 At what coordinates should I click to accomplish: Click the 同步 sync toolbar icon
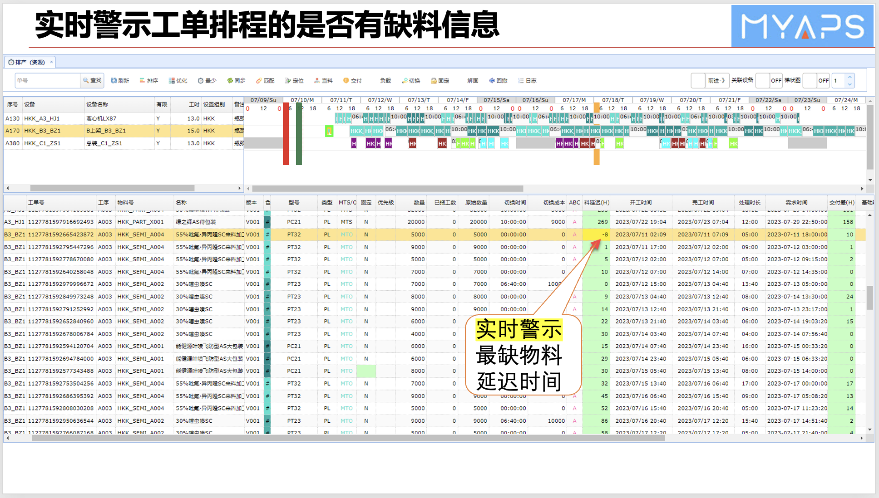click(230, 81)
